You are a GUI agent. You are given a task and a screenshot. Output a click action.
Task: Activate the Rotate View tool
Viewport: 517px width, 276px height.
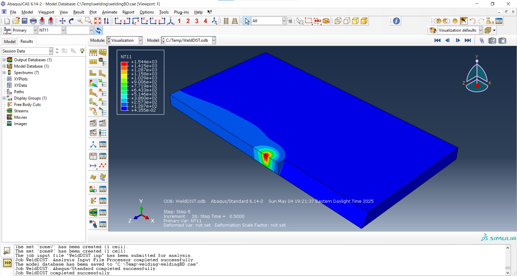[71, 21]
